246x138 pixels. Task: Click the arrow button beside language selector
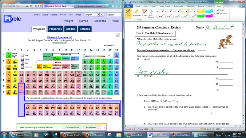[102, 15]
